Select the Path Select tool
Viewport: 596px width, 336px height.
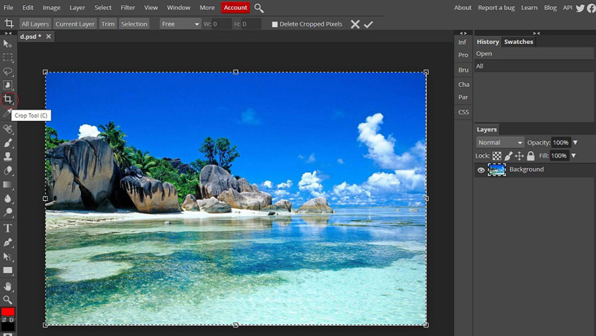click(x=8, y=256)
